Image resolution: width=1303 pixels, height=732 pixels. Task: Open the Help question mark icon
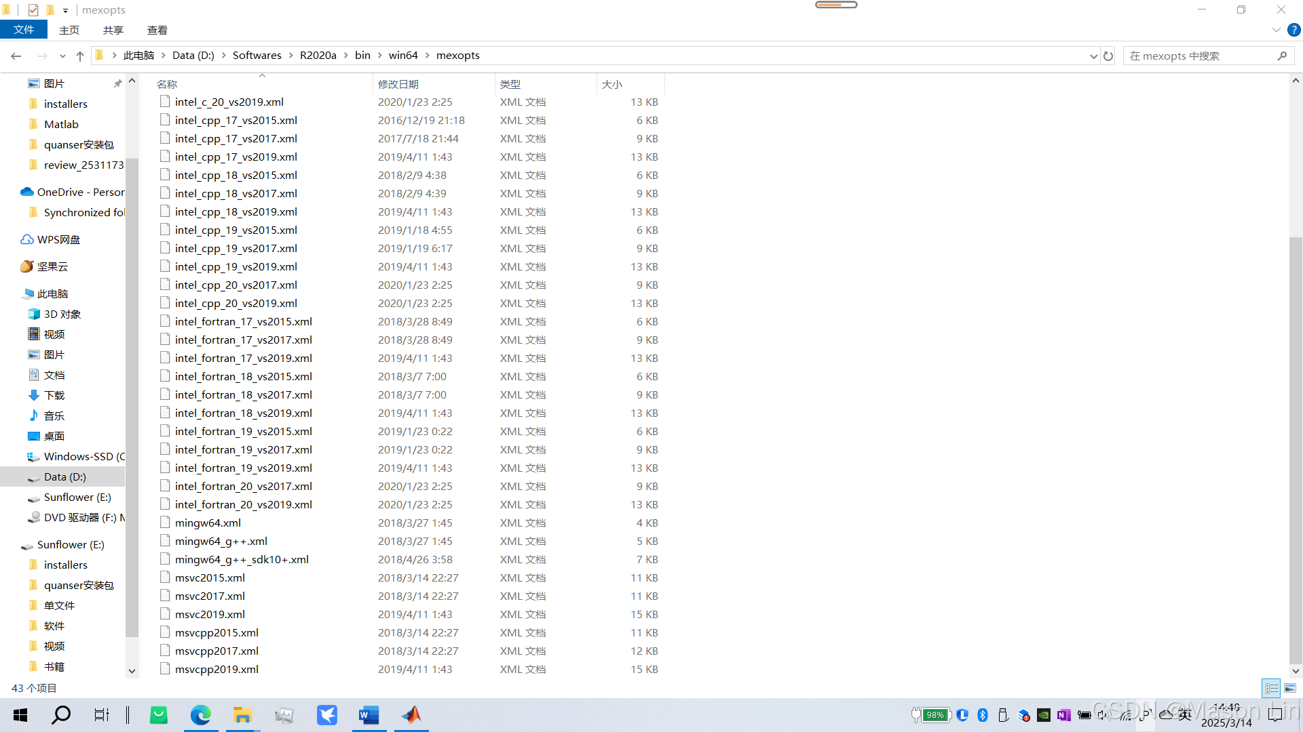click(x=1294, y=30)
